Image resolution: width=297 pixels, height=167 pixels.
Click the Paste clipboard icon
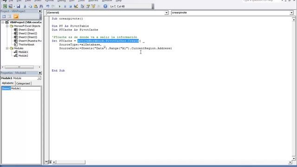point(36,6)
